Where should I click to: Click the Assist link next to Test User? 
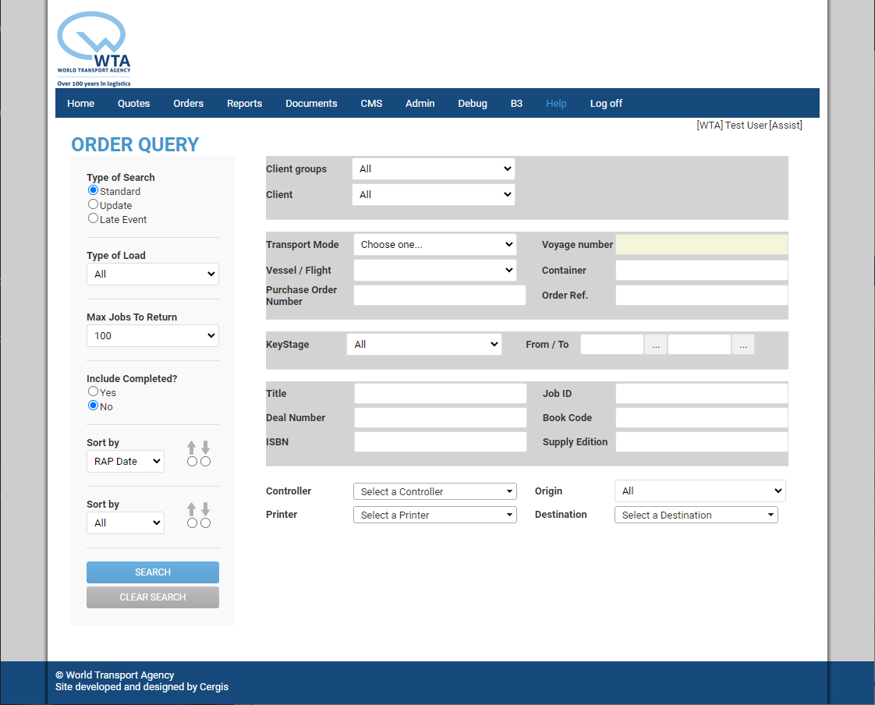click(785, 126)
